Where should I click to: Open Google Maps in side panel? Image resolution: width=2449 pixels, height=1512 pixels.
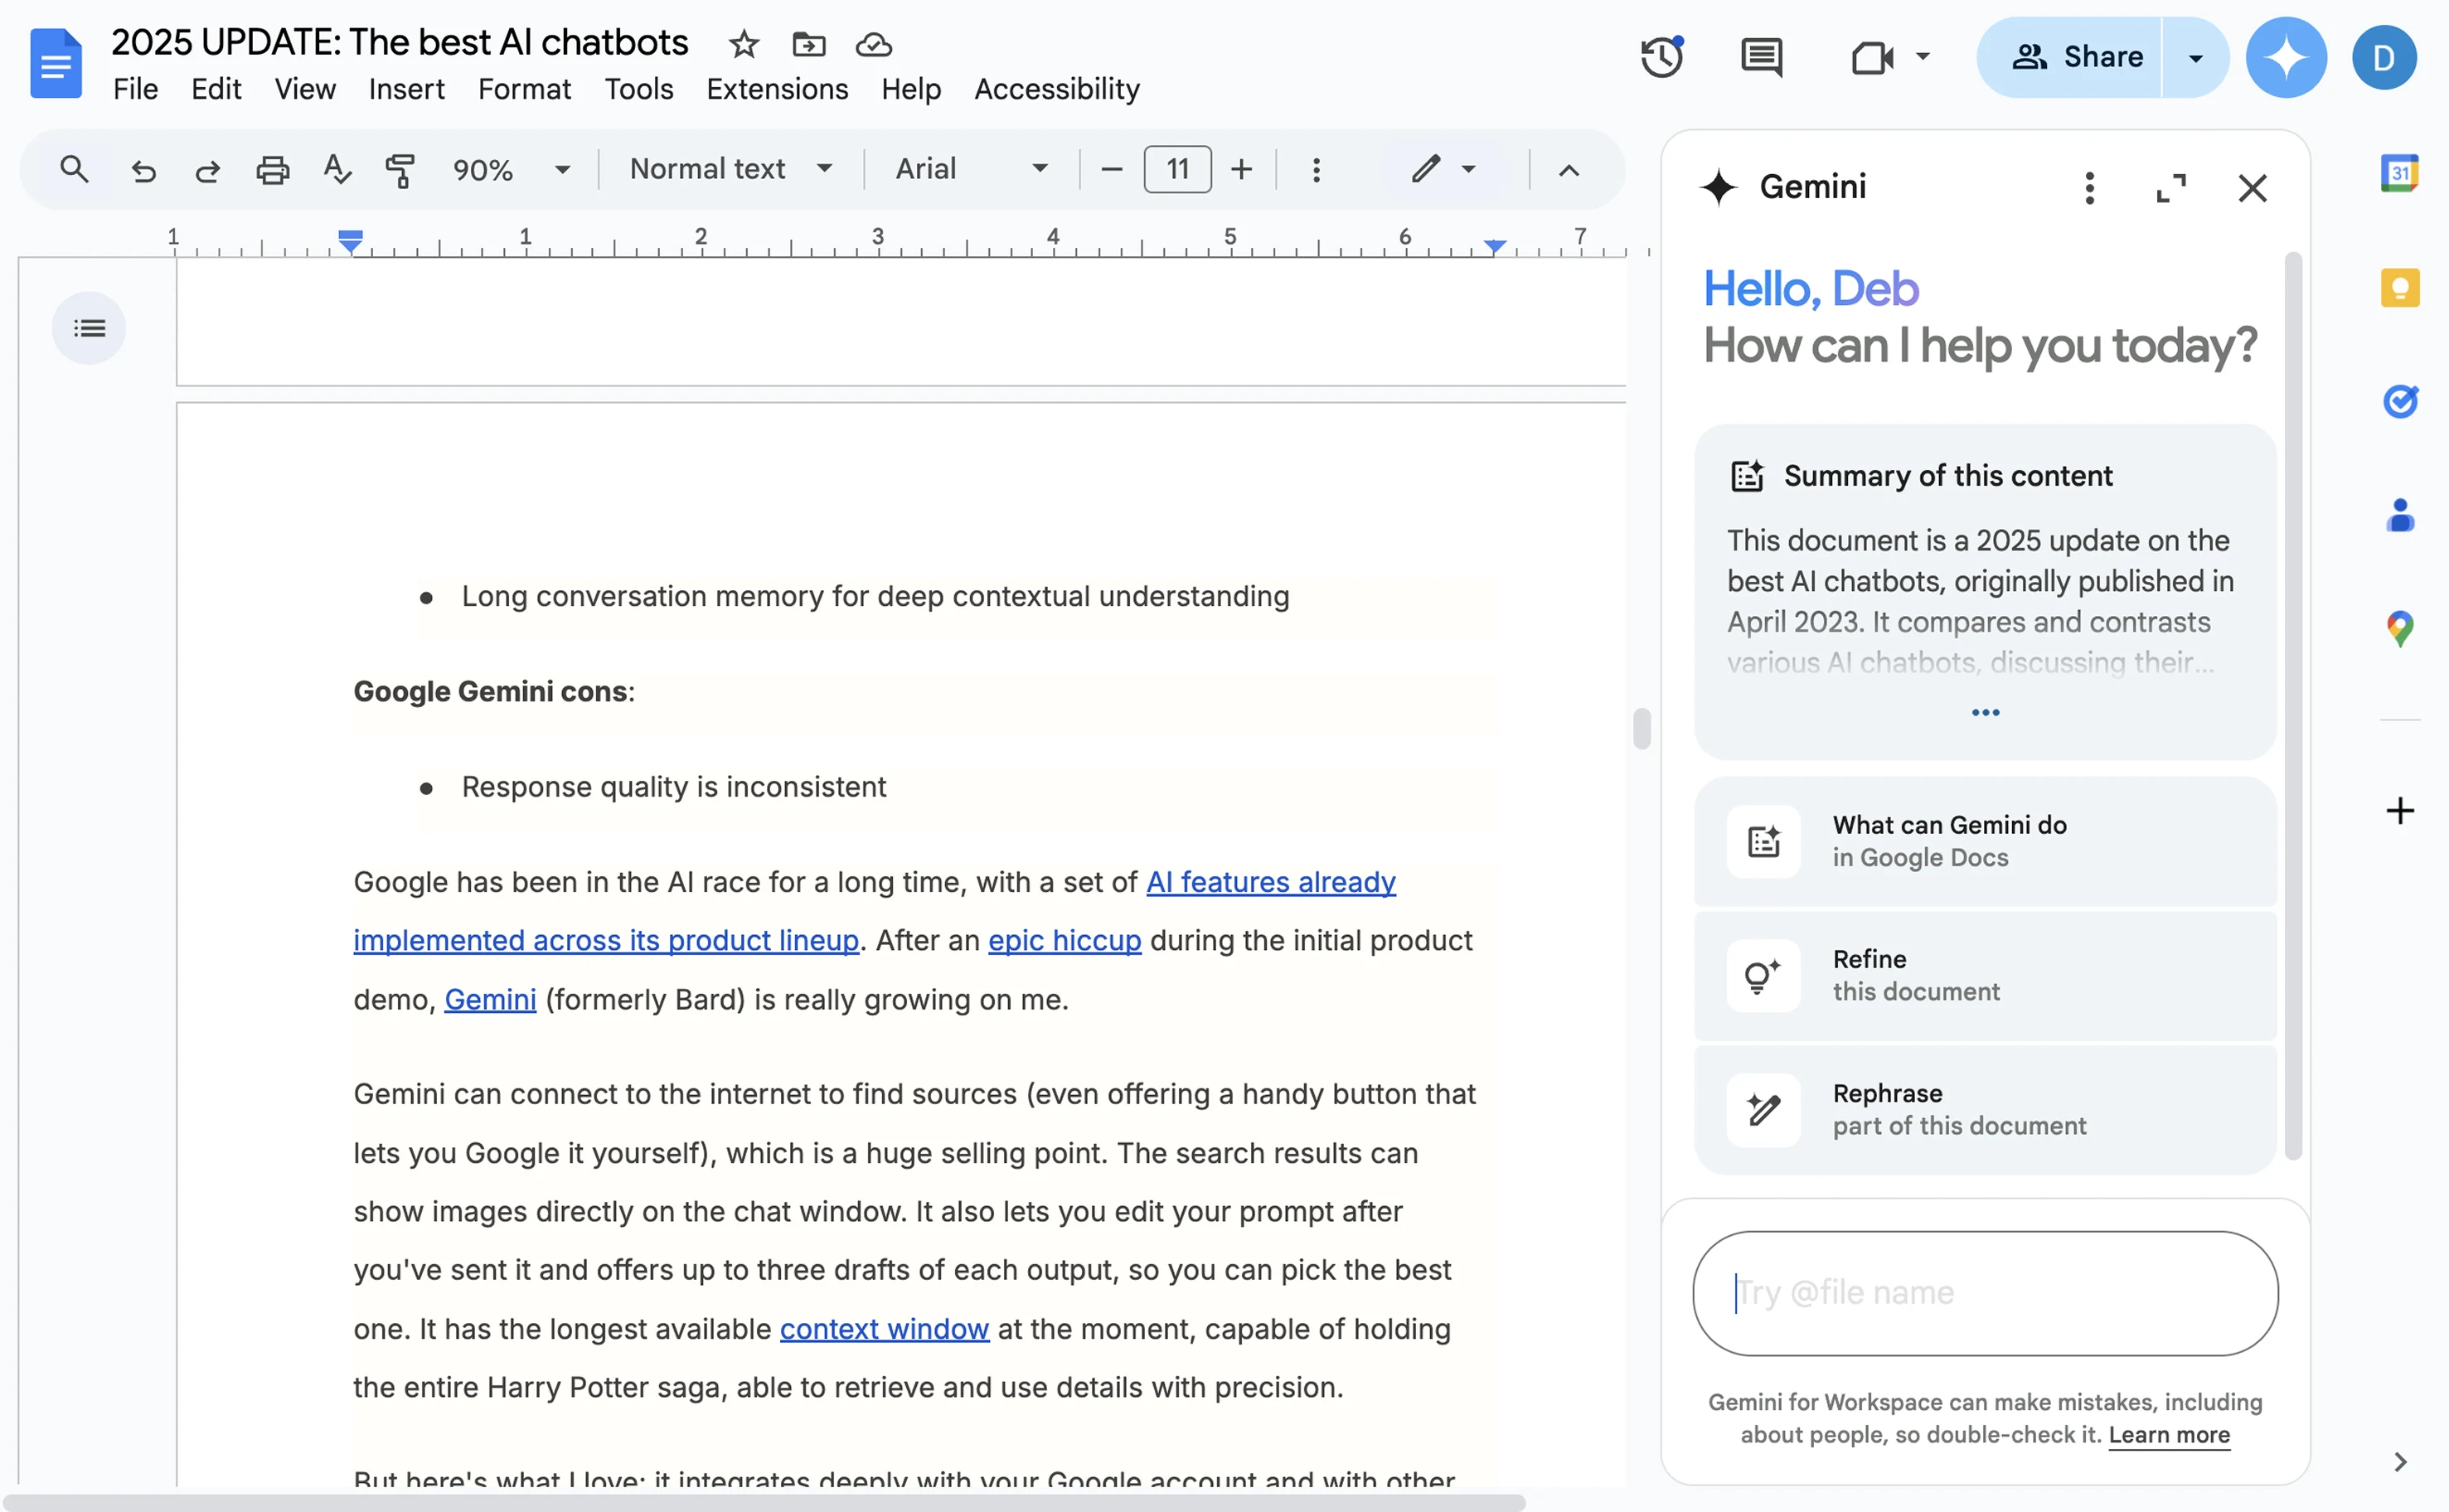click(x=2399, y=629)
